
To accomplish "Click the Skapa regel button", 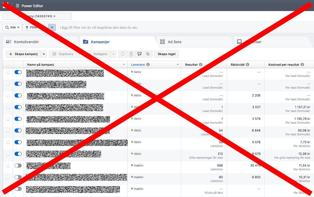I will tap(167, 54).
